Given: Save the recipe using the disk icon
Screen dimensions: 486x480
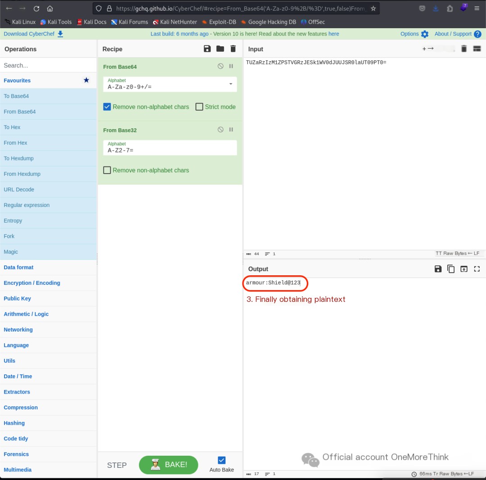Looking at the screenshot, I should [207, 49].
